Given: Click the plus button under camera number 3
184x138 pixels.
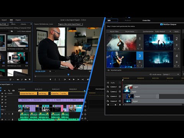Looking at the screenshot, I should pyautogui.click(x=140, y=62).
